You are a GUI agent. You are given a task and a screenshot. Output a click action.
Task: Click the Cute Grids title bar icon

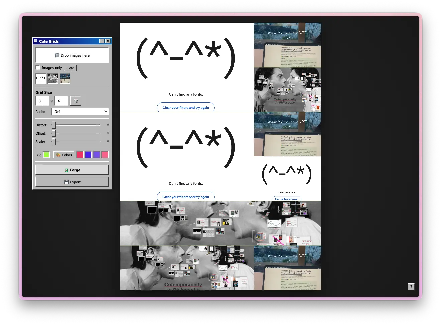[x=36, y=41]
